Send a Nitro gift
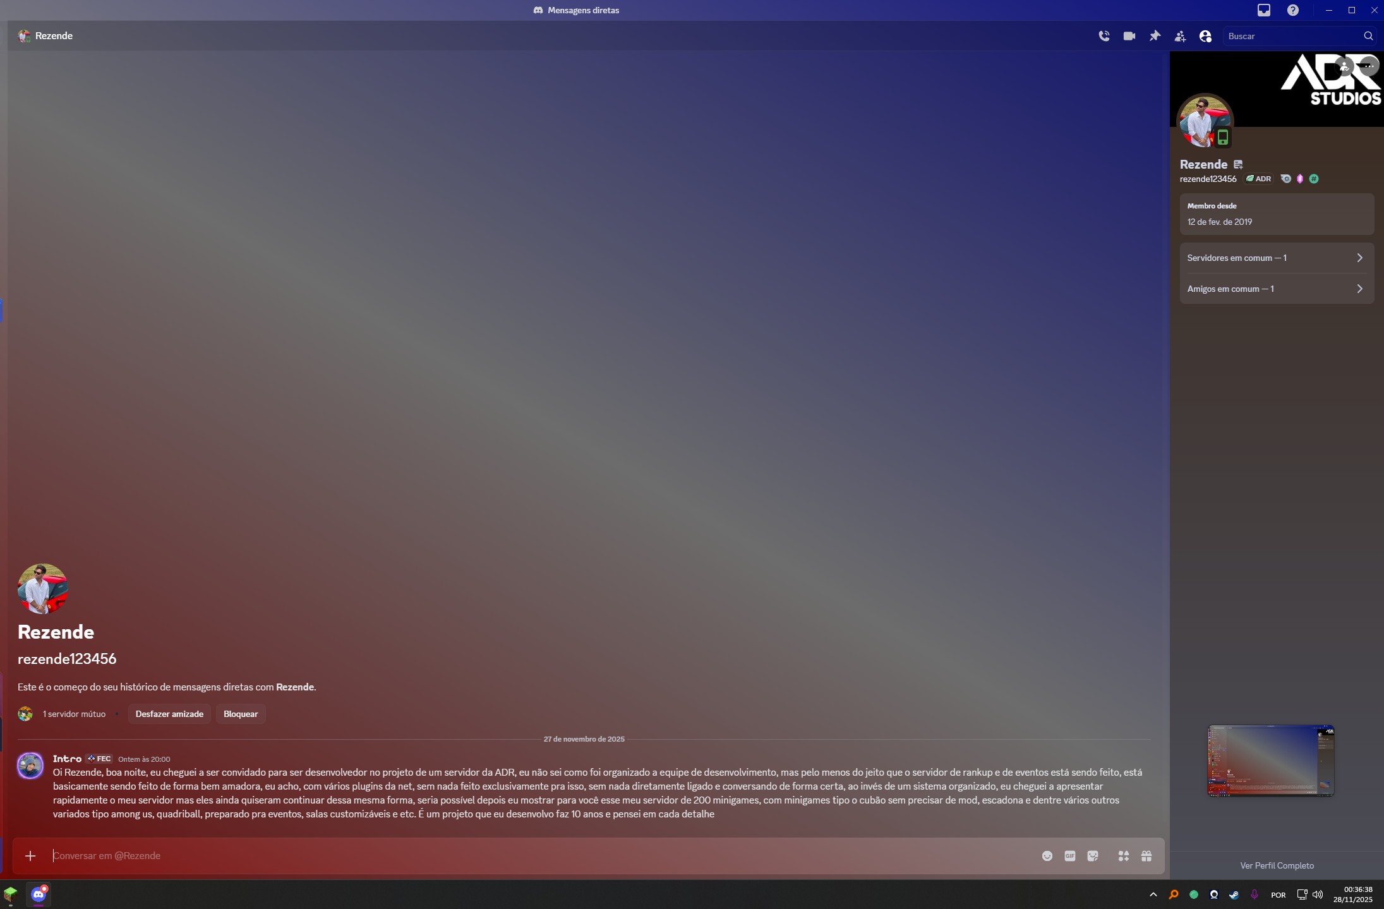Screen dimensions: 1384x909 pos(1146,856)
